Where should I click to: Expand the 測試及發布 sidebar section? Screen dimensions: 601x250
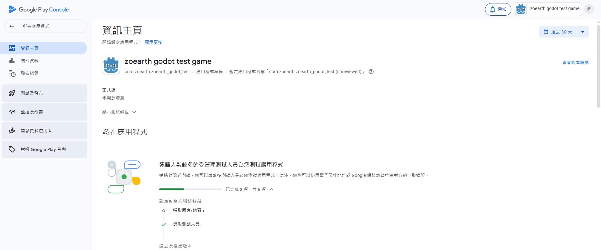coord(44,93)
